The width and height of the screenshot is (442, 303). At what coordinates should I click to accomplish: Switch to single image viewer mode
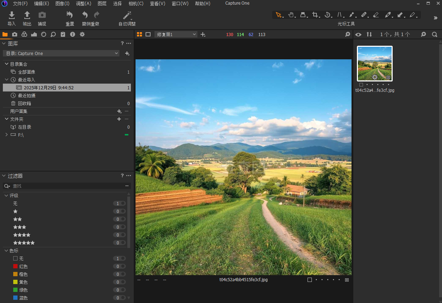tap(148, 34)
